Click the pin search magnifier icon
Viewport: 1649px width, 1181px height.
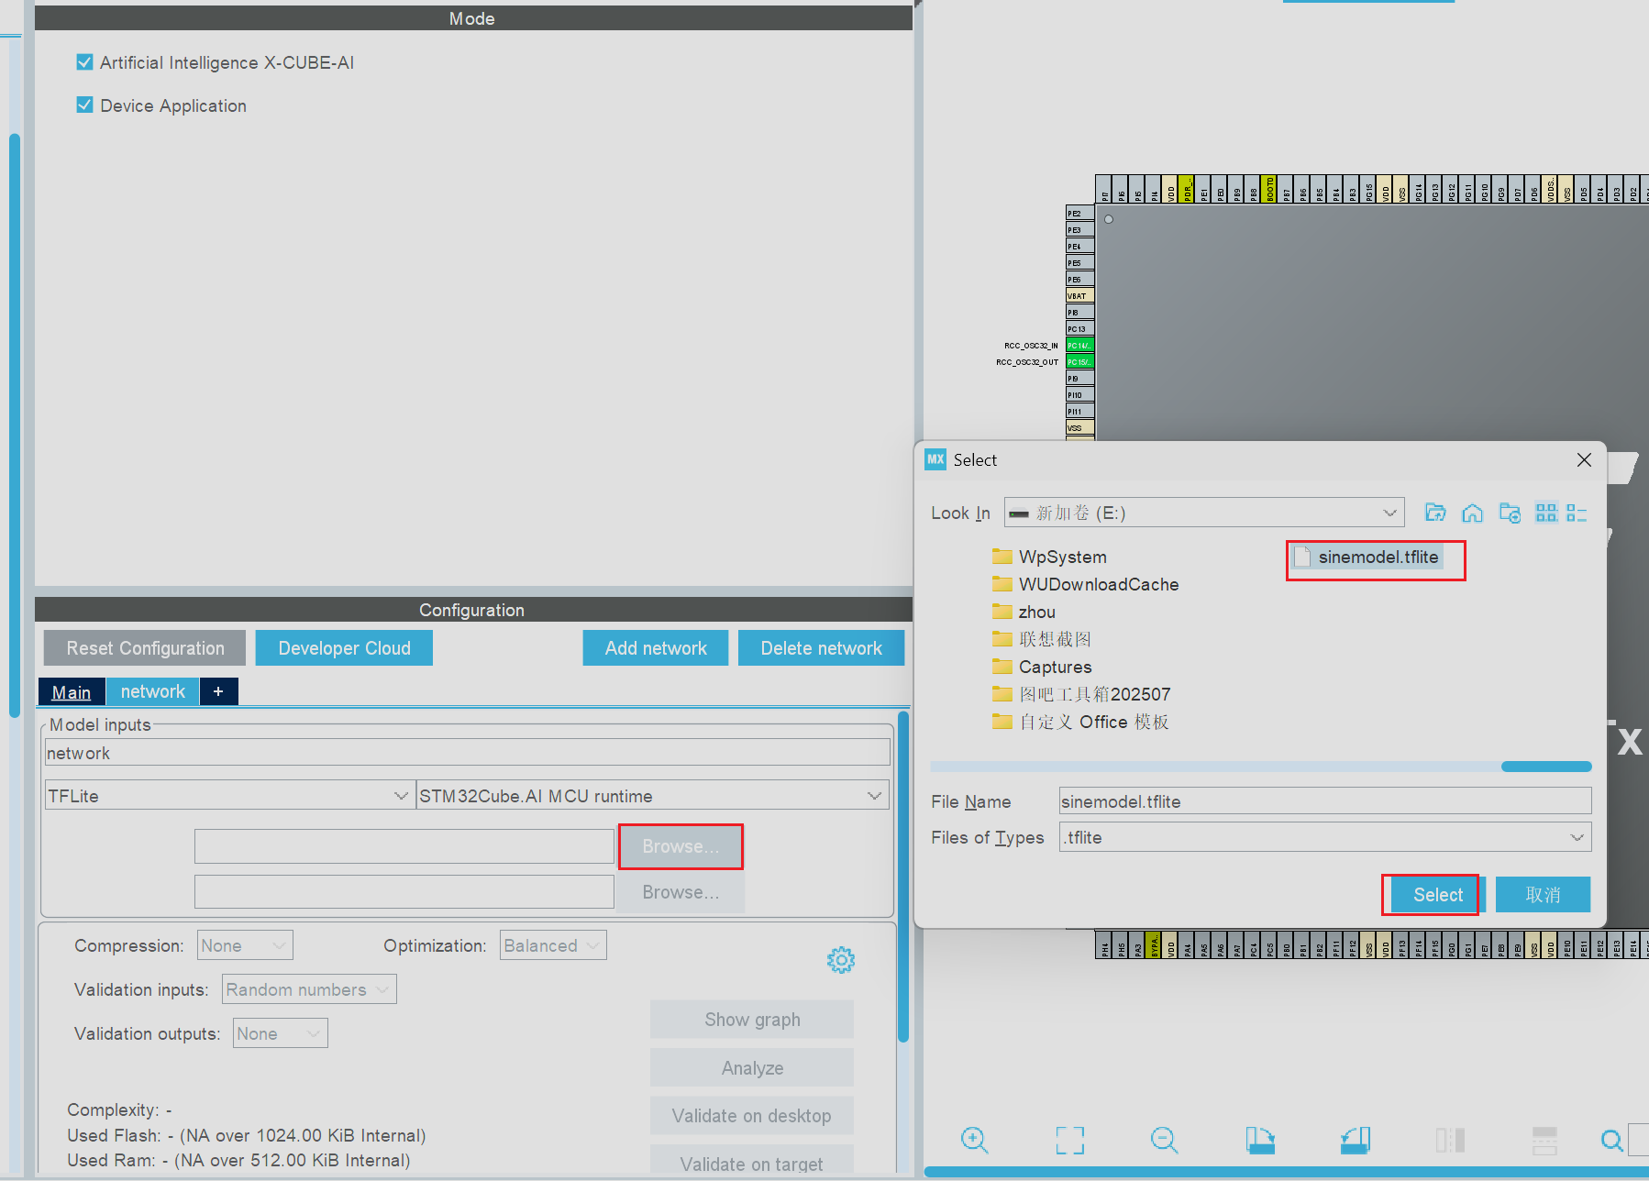click(x=1611, y=1140)
